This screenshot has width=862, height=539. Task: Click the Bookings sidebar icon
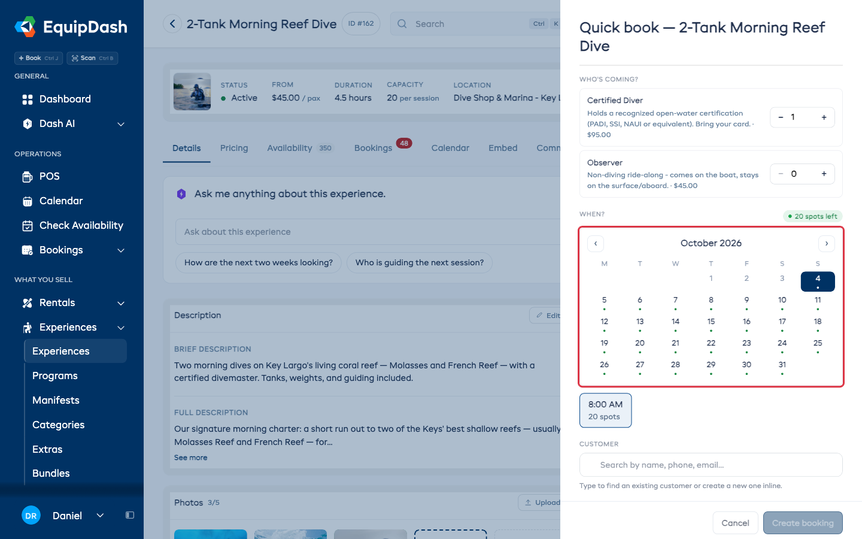[28, 250]
